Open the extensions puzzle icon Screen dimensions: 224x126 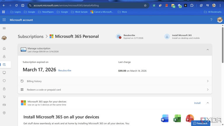tap(192, 6)
